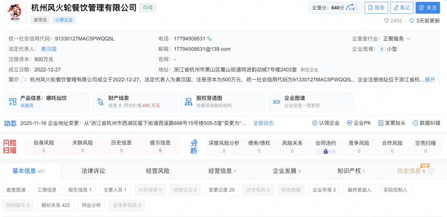Open 股权穿透图 equity structure card
The image size is (447, 217).
coord(222,102)
